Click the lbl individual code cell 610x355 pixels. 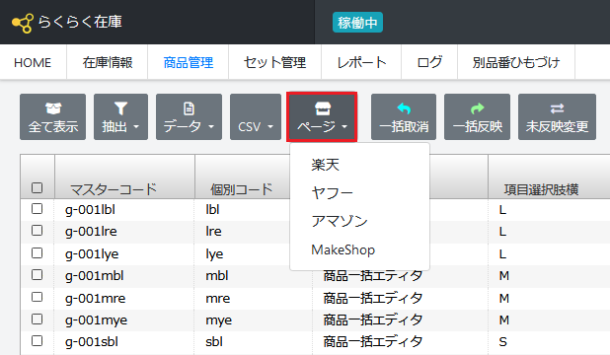[212, 210]
